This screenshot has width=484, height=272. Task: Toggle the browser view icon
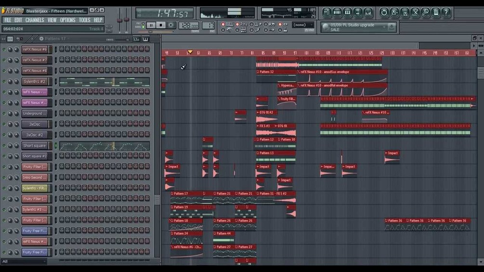(358, 13)
